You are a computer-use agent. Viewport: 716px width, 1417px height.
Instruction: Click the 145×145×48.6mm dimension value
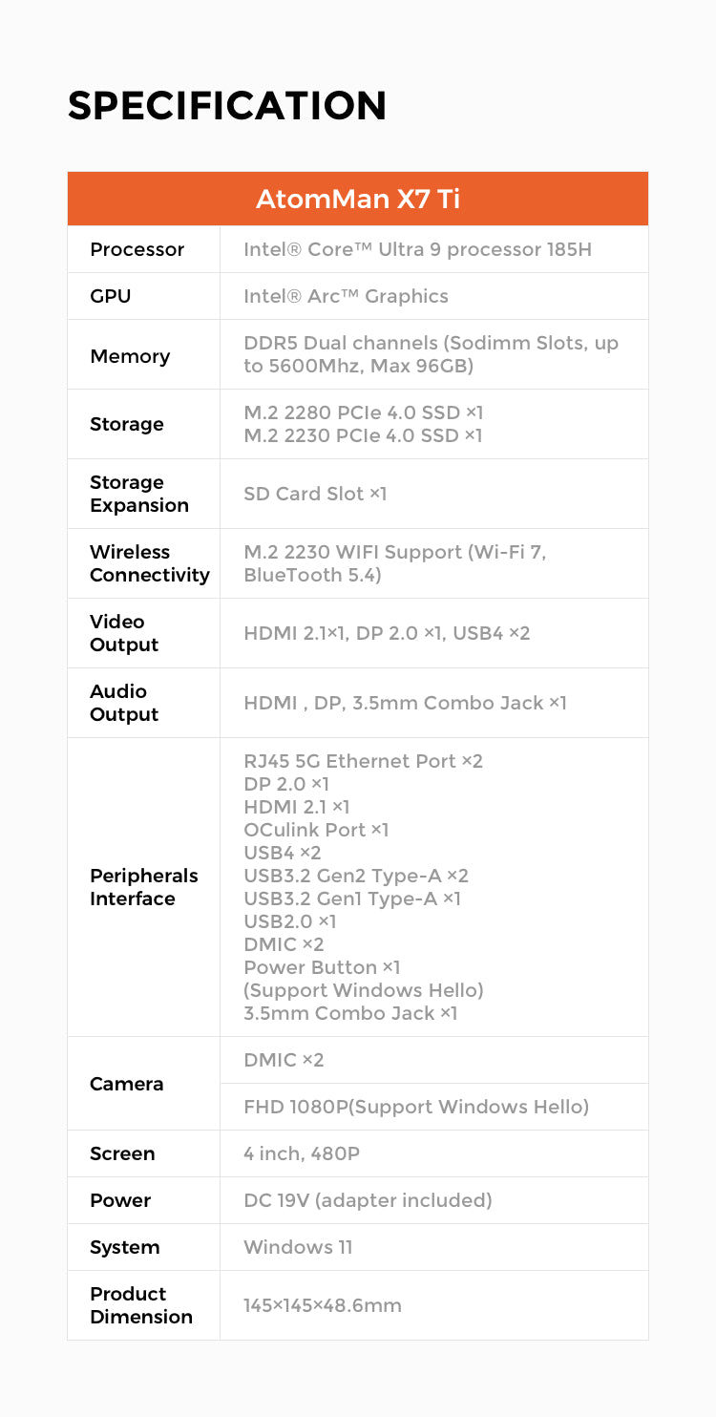(x=323, y=1305)
